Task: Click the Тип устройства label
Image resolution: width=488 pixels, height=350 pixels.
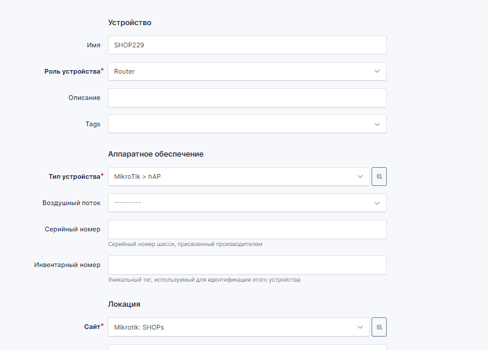Action: pyautogui.click(x=74, y=176)
